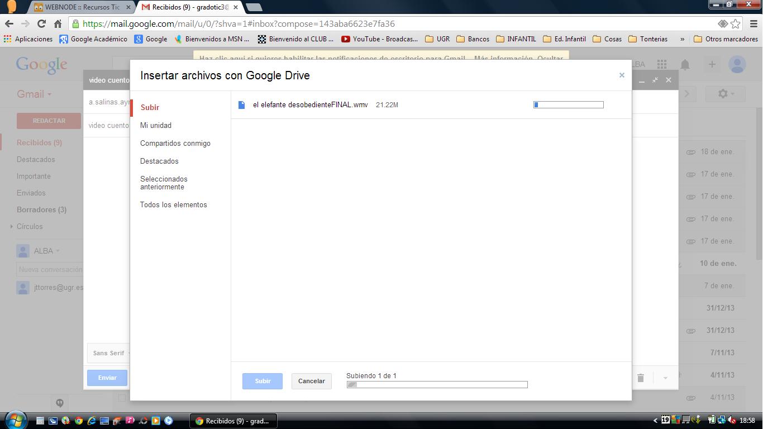Click the address bar URL
This screenshot has height=429, width=763.
coord(239,23)
